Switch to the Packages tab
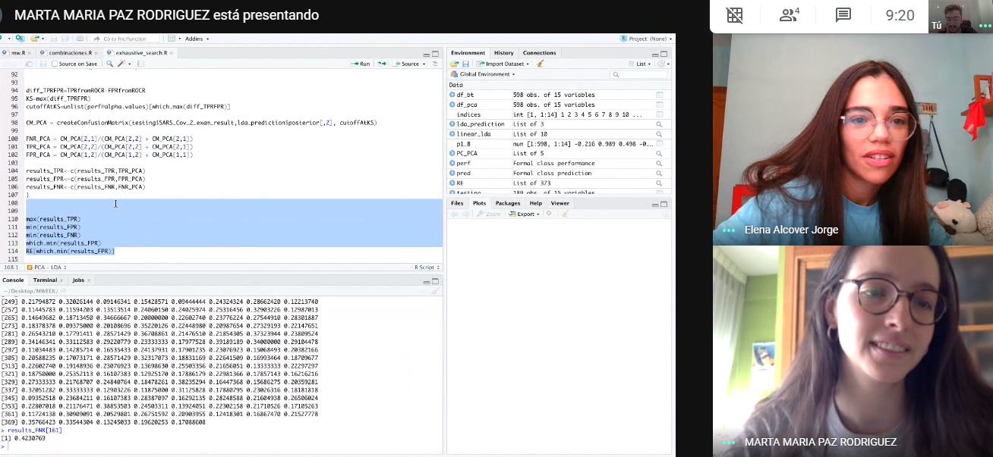 [x=508, y=203]
